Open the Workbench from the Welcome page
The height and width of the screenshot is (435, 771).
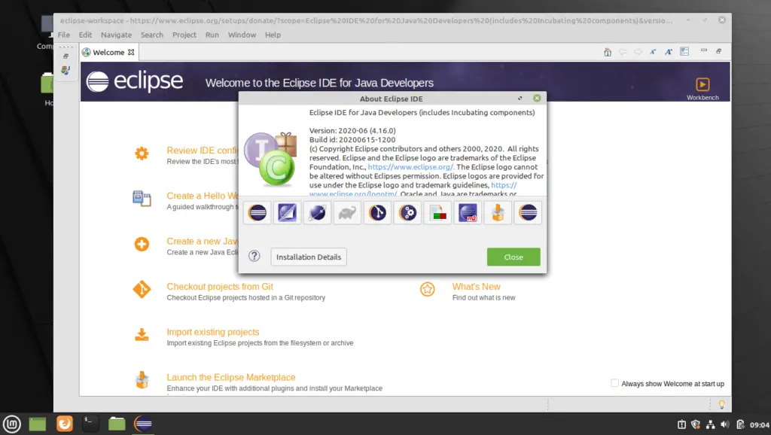(x=702, y=83)
